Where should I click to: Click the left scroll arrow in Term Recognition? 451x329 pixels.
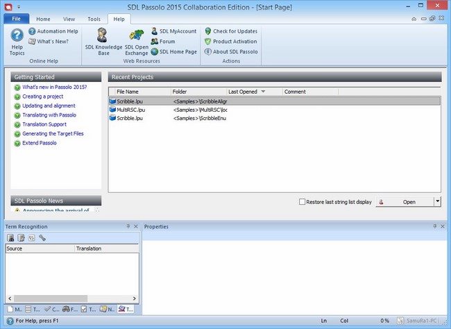pyautogui.click(x=10, y=298)
